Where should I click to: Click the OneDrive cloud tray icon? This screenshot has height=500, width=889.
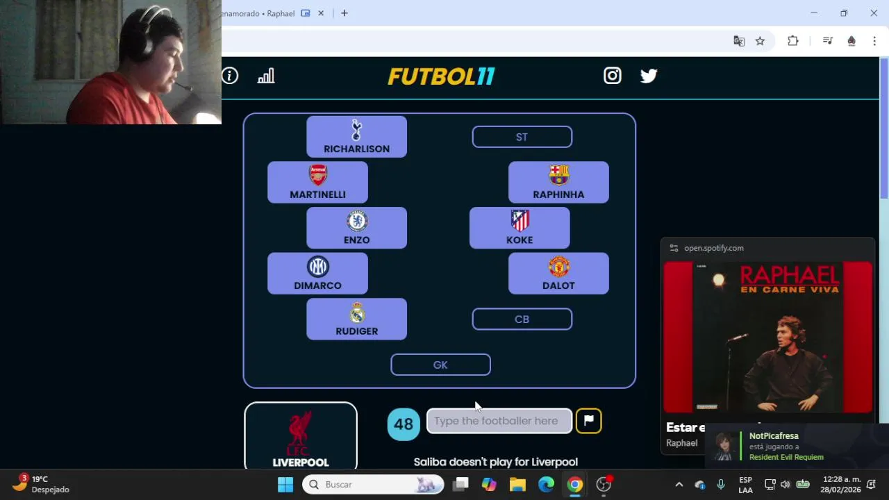tap(700, 484)
